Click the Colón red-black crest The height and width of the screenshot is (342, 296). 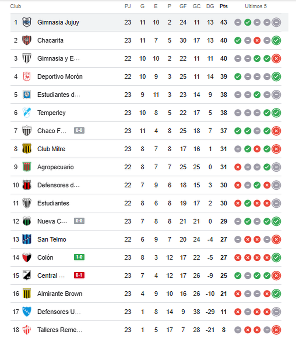pyautogui.click(x=27, y=258)
